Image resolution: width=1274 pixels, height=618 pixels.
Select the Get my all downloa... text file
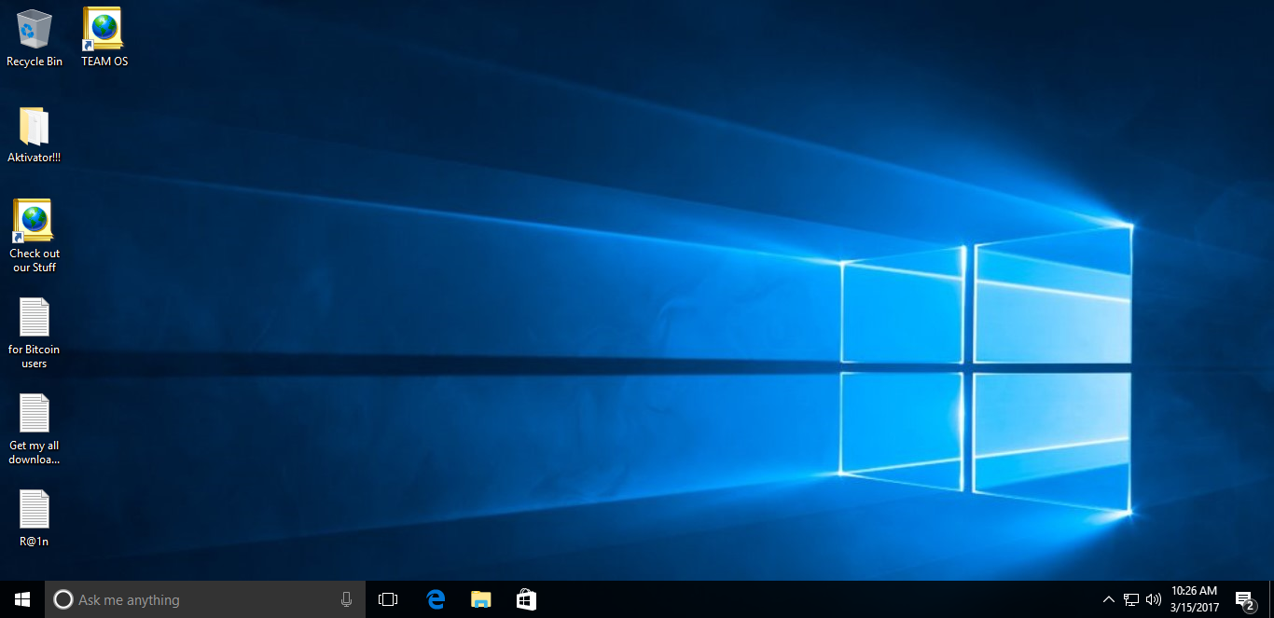pos(35,429)
